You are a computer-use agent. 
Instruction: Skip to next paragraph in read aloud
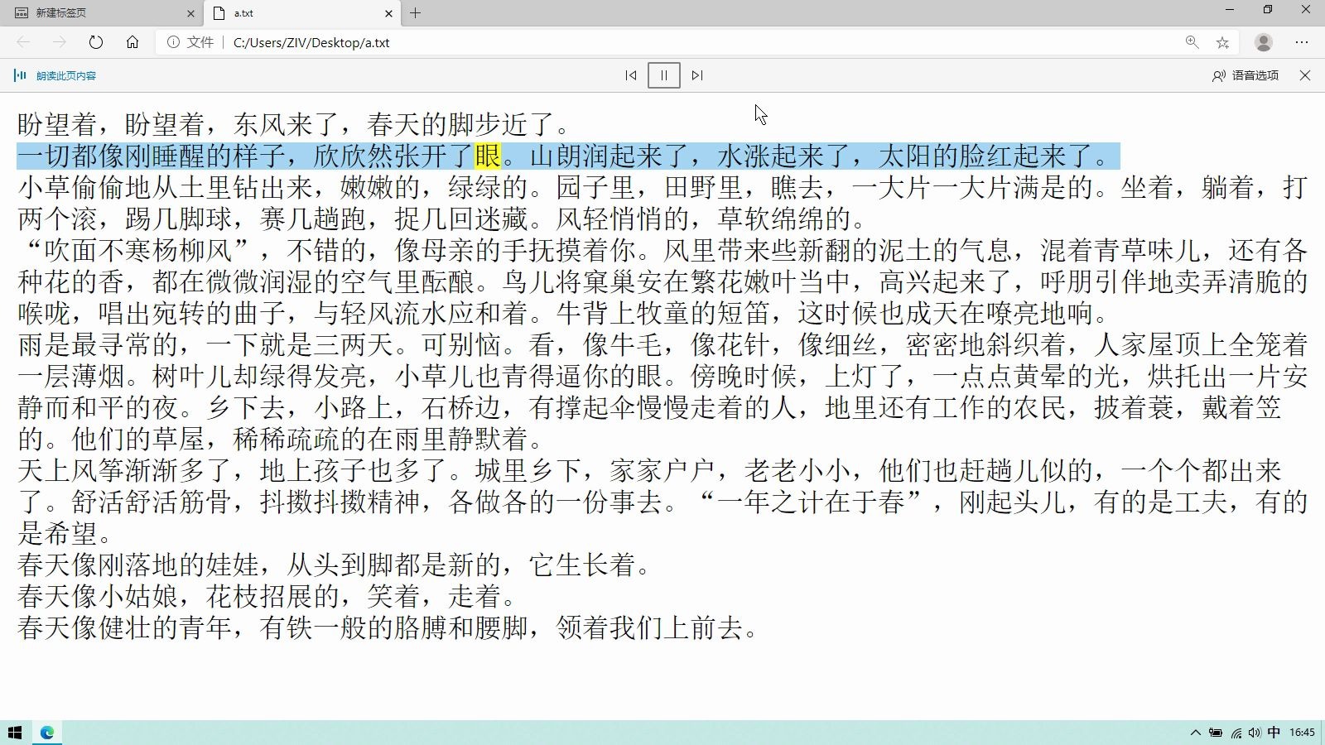click(697, 75)
